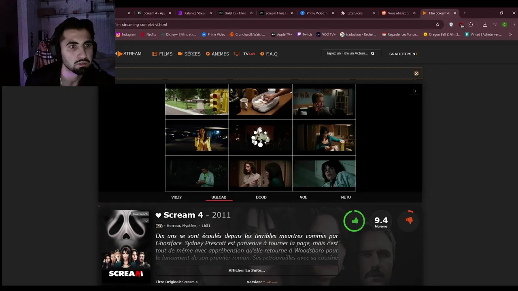Select the VIDZY player source
Image resolution: width=518 pixels, height=291 pixels.
[x=176, y=197]
